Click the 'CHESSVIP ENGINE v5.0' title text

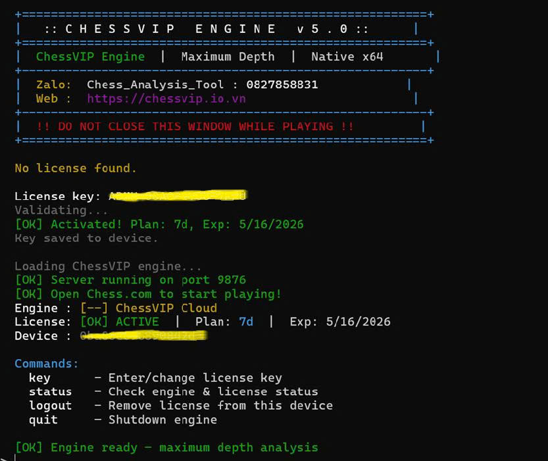pyautogui.click(x=206, y=29)
